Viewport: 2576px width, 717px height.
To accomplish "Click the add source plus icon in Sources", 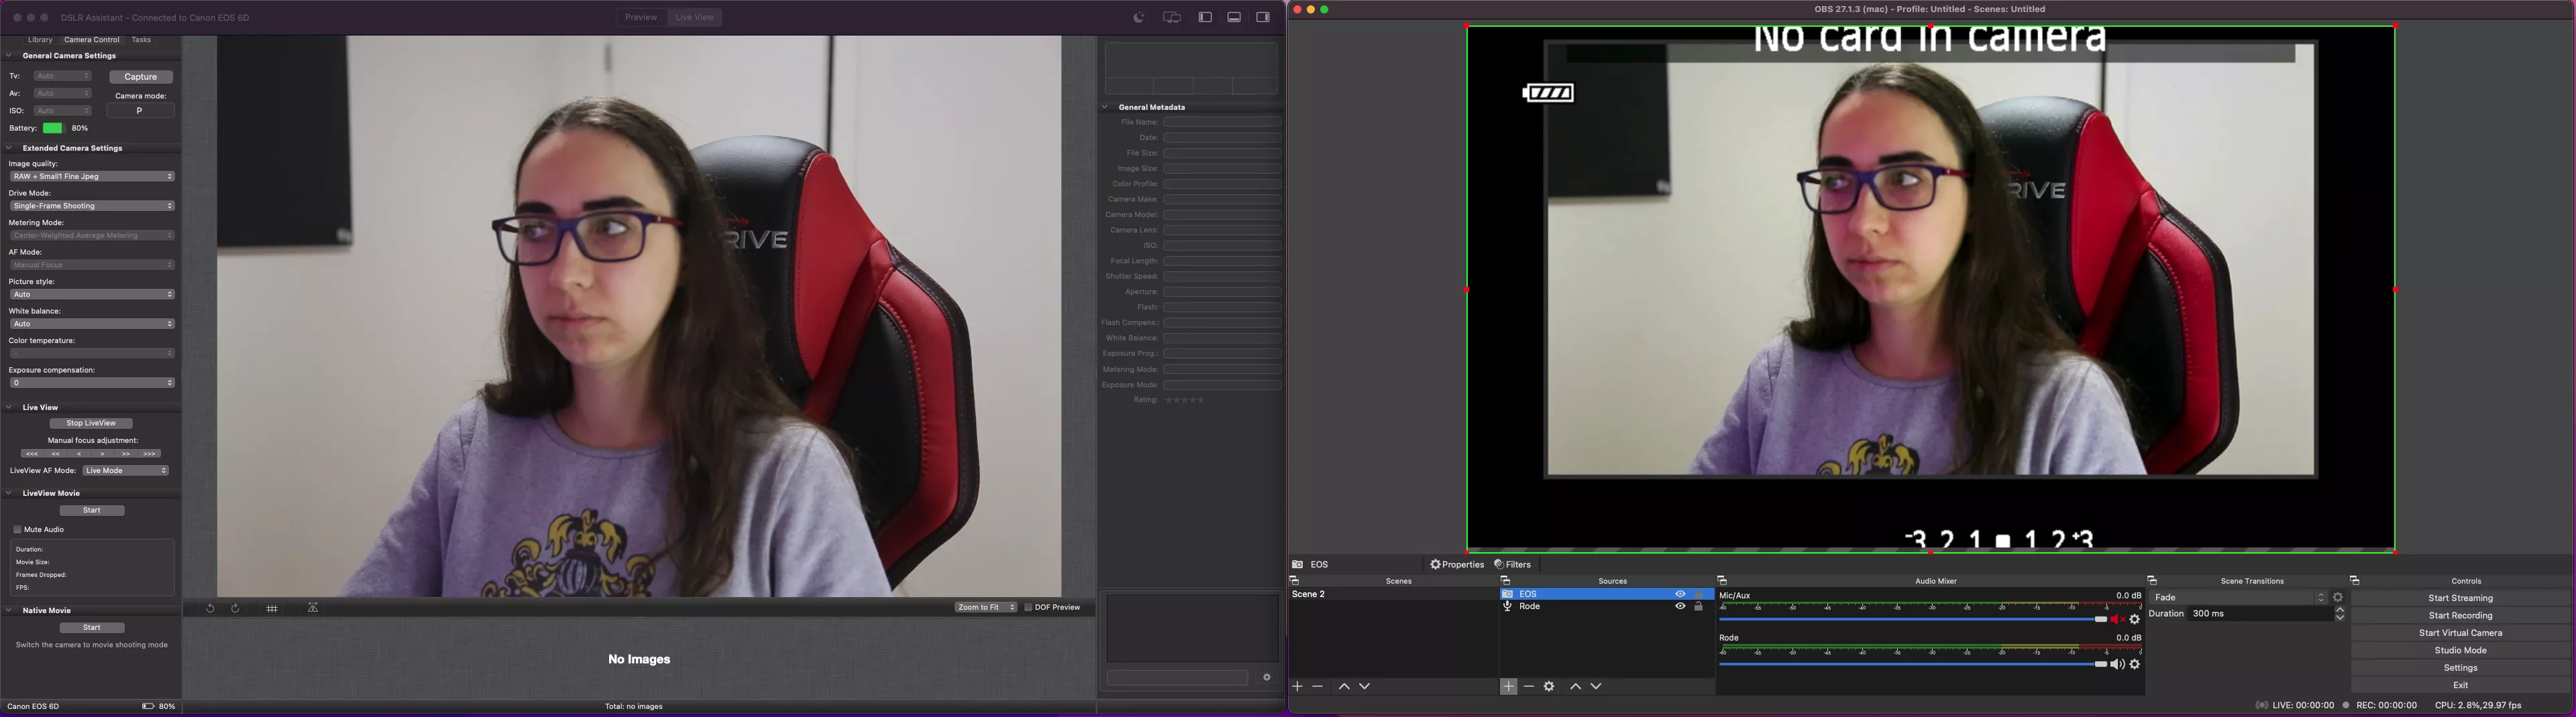I will pyautogui.click(x=1508, y=686).
